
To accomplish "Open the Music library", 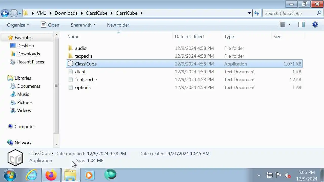I will tap(23, 94).
